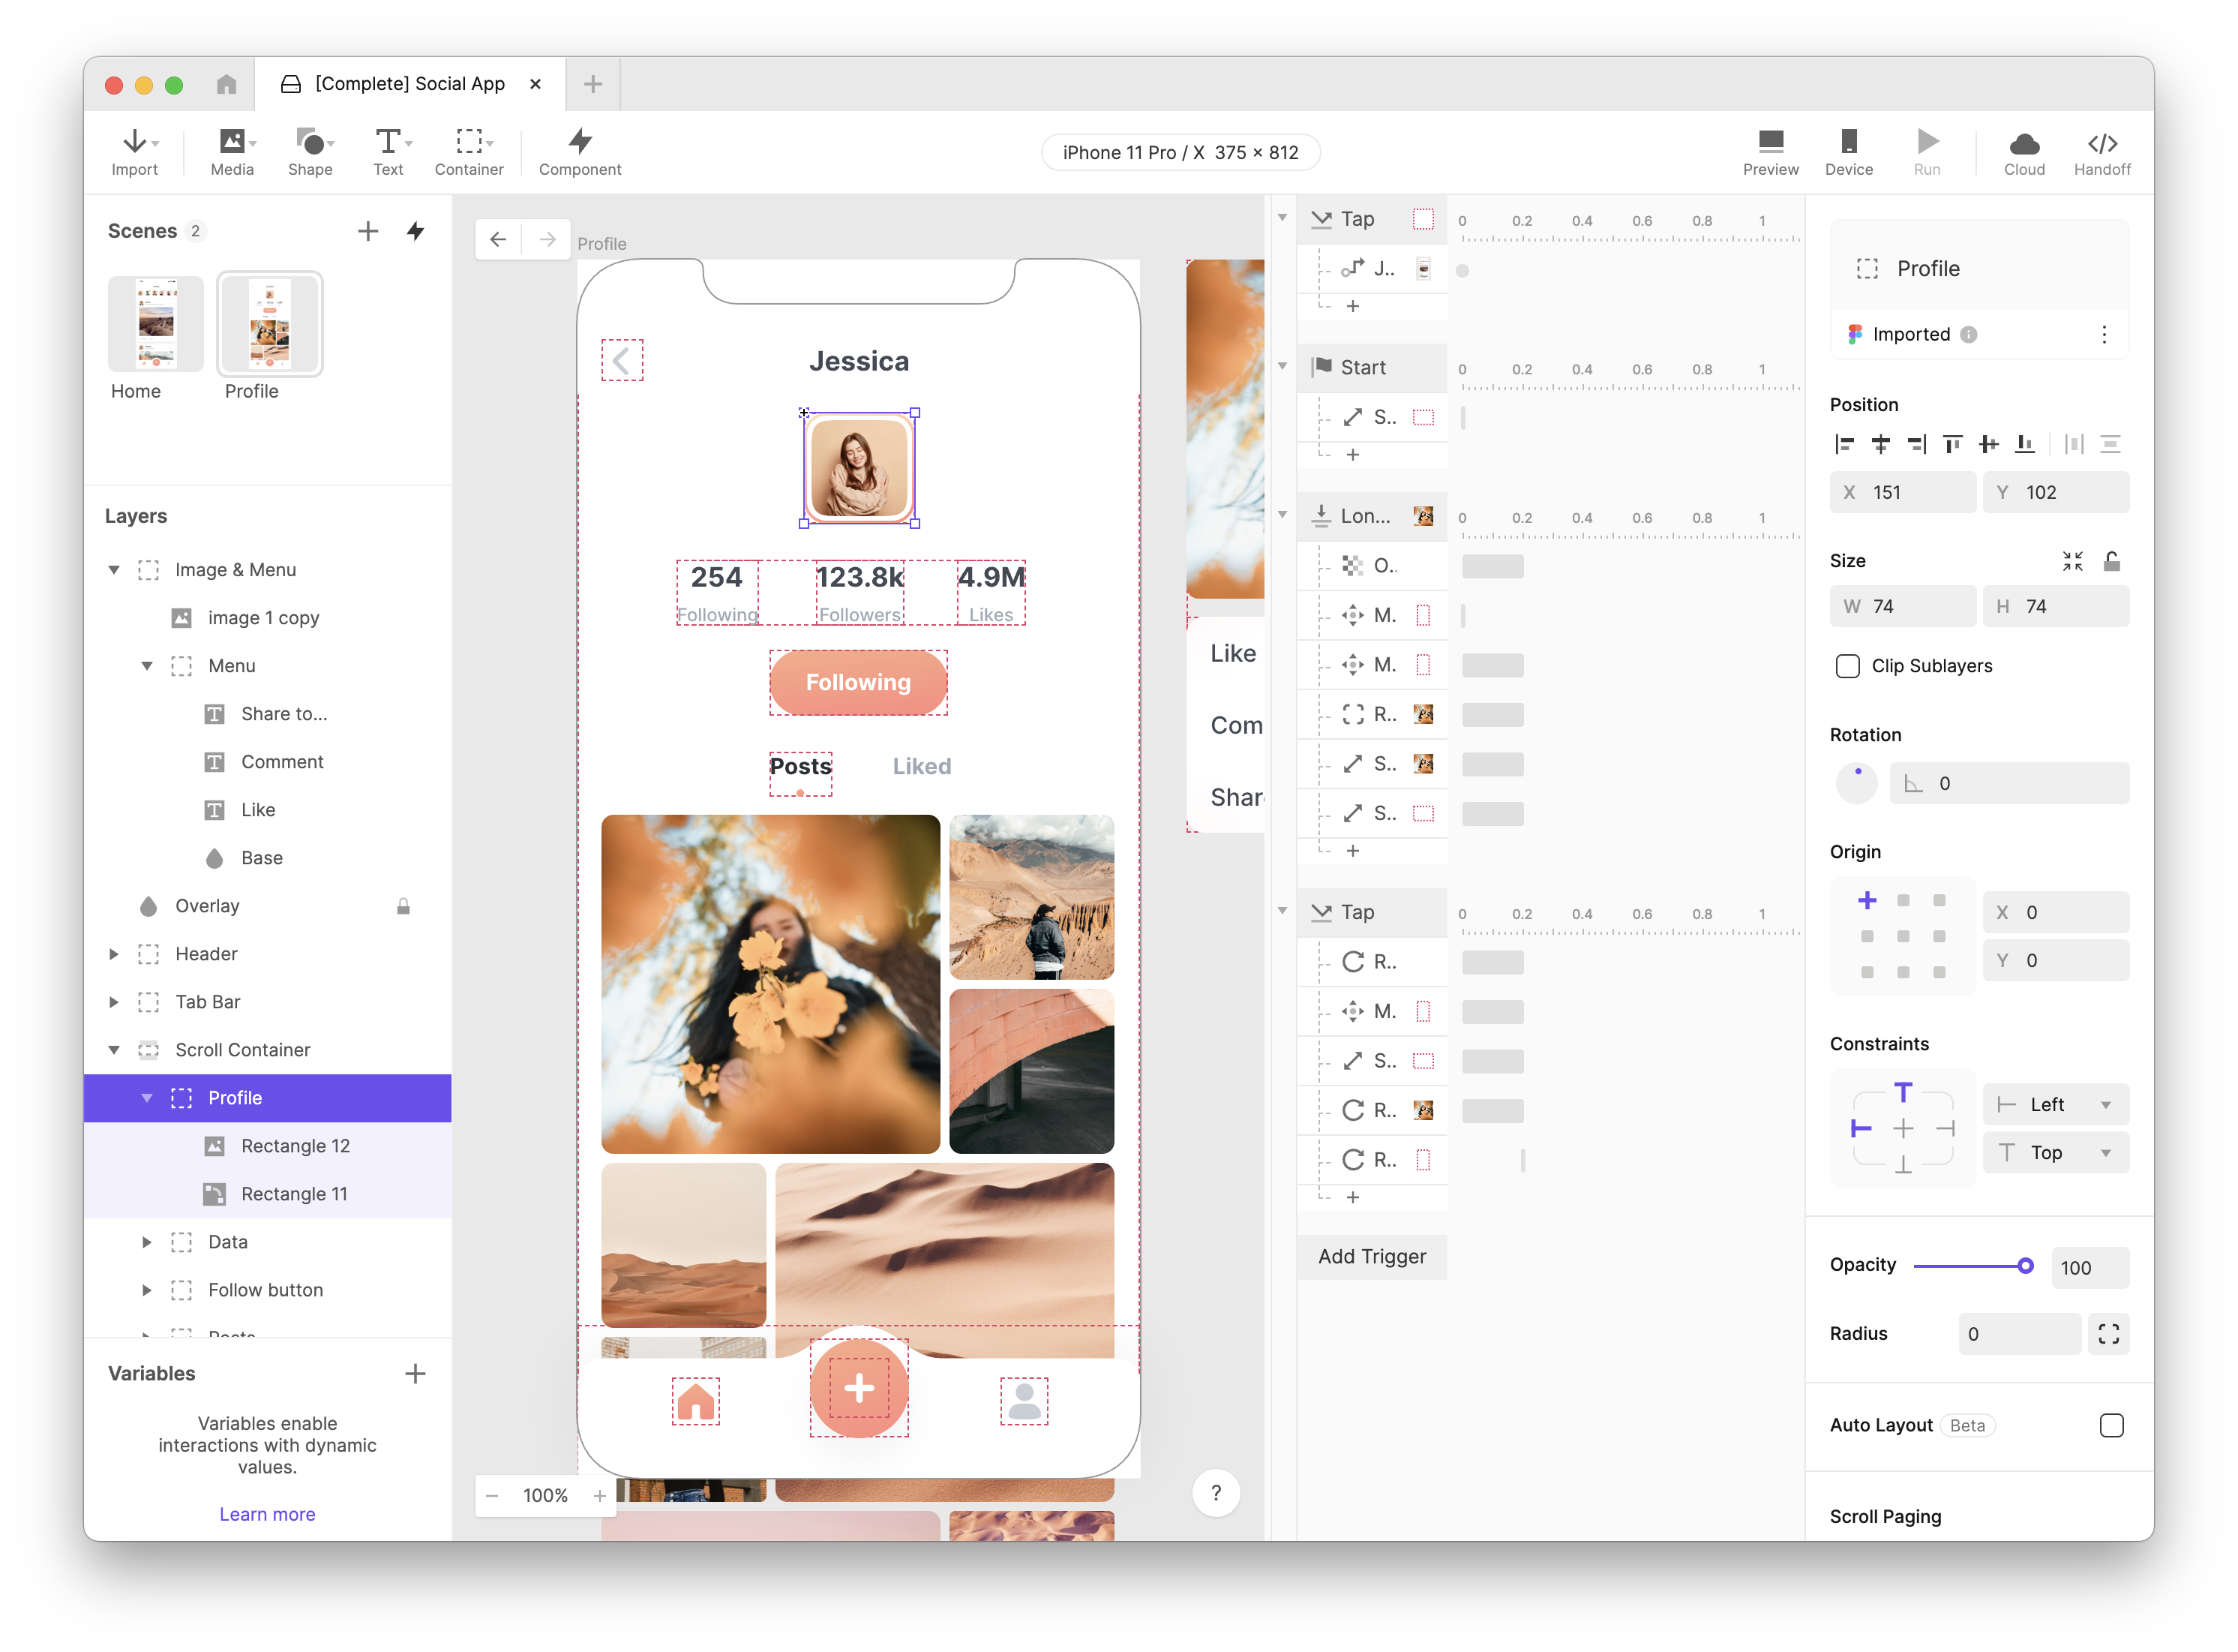Open a new tab with plus
The width and height of the screenshot is (2238, 1652).
pyautogui.click(x=592, y=84)
